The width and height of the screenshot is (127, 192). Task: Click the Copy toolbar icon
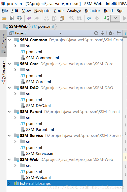[x=54, y=18]
